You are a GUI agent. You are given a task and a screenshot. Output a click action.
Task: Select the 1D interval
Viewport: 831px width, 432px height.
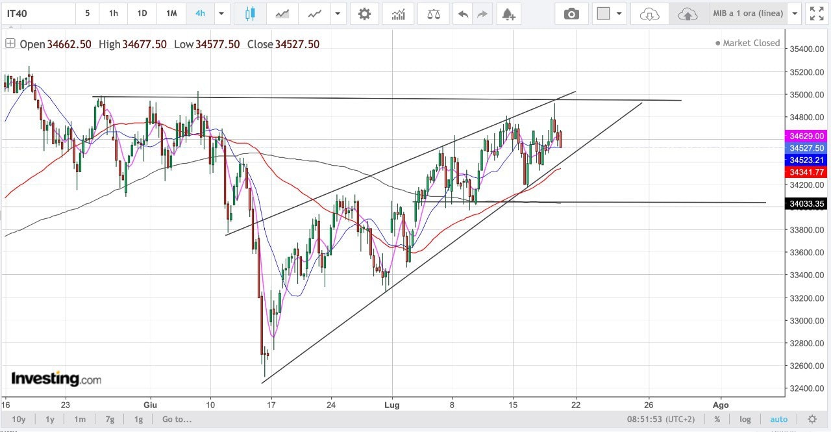[142, 14]
